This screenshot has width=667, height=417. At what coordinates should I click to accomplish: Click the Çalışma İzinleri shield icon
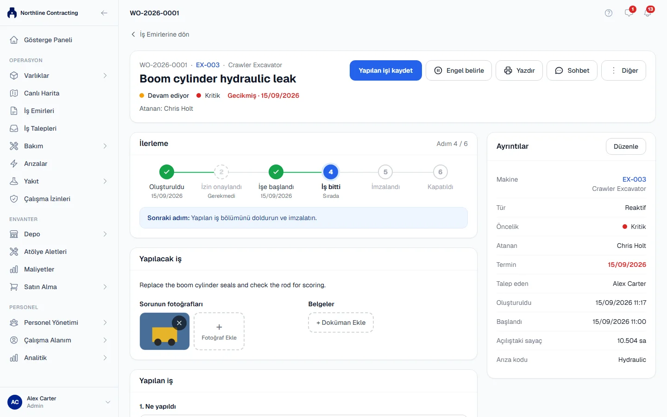pyautogui.click(x=14, y=199)
